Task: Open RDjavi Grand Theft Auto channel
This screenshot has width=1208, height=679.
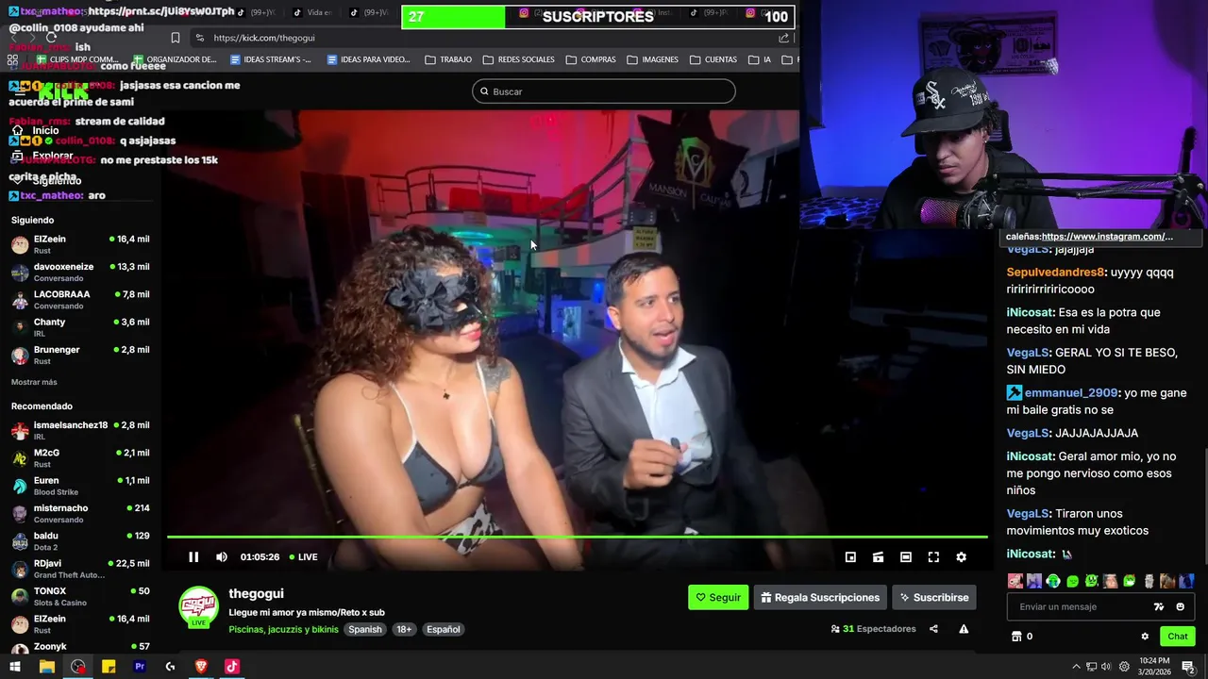Action: (x=80, y=569)
